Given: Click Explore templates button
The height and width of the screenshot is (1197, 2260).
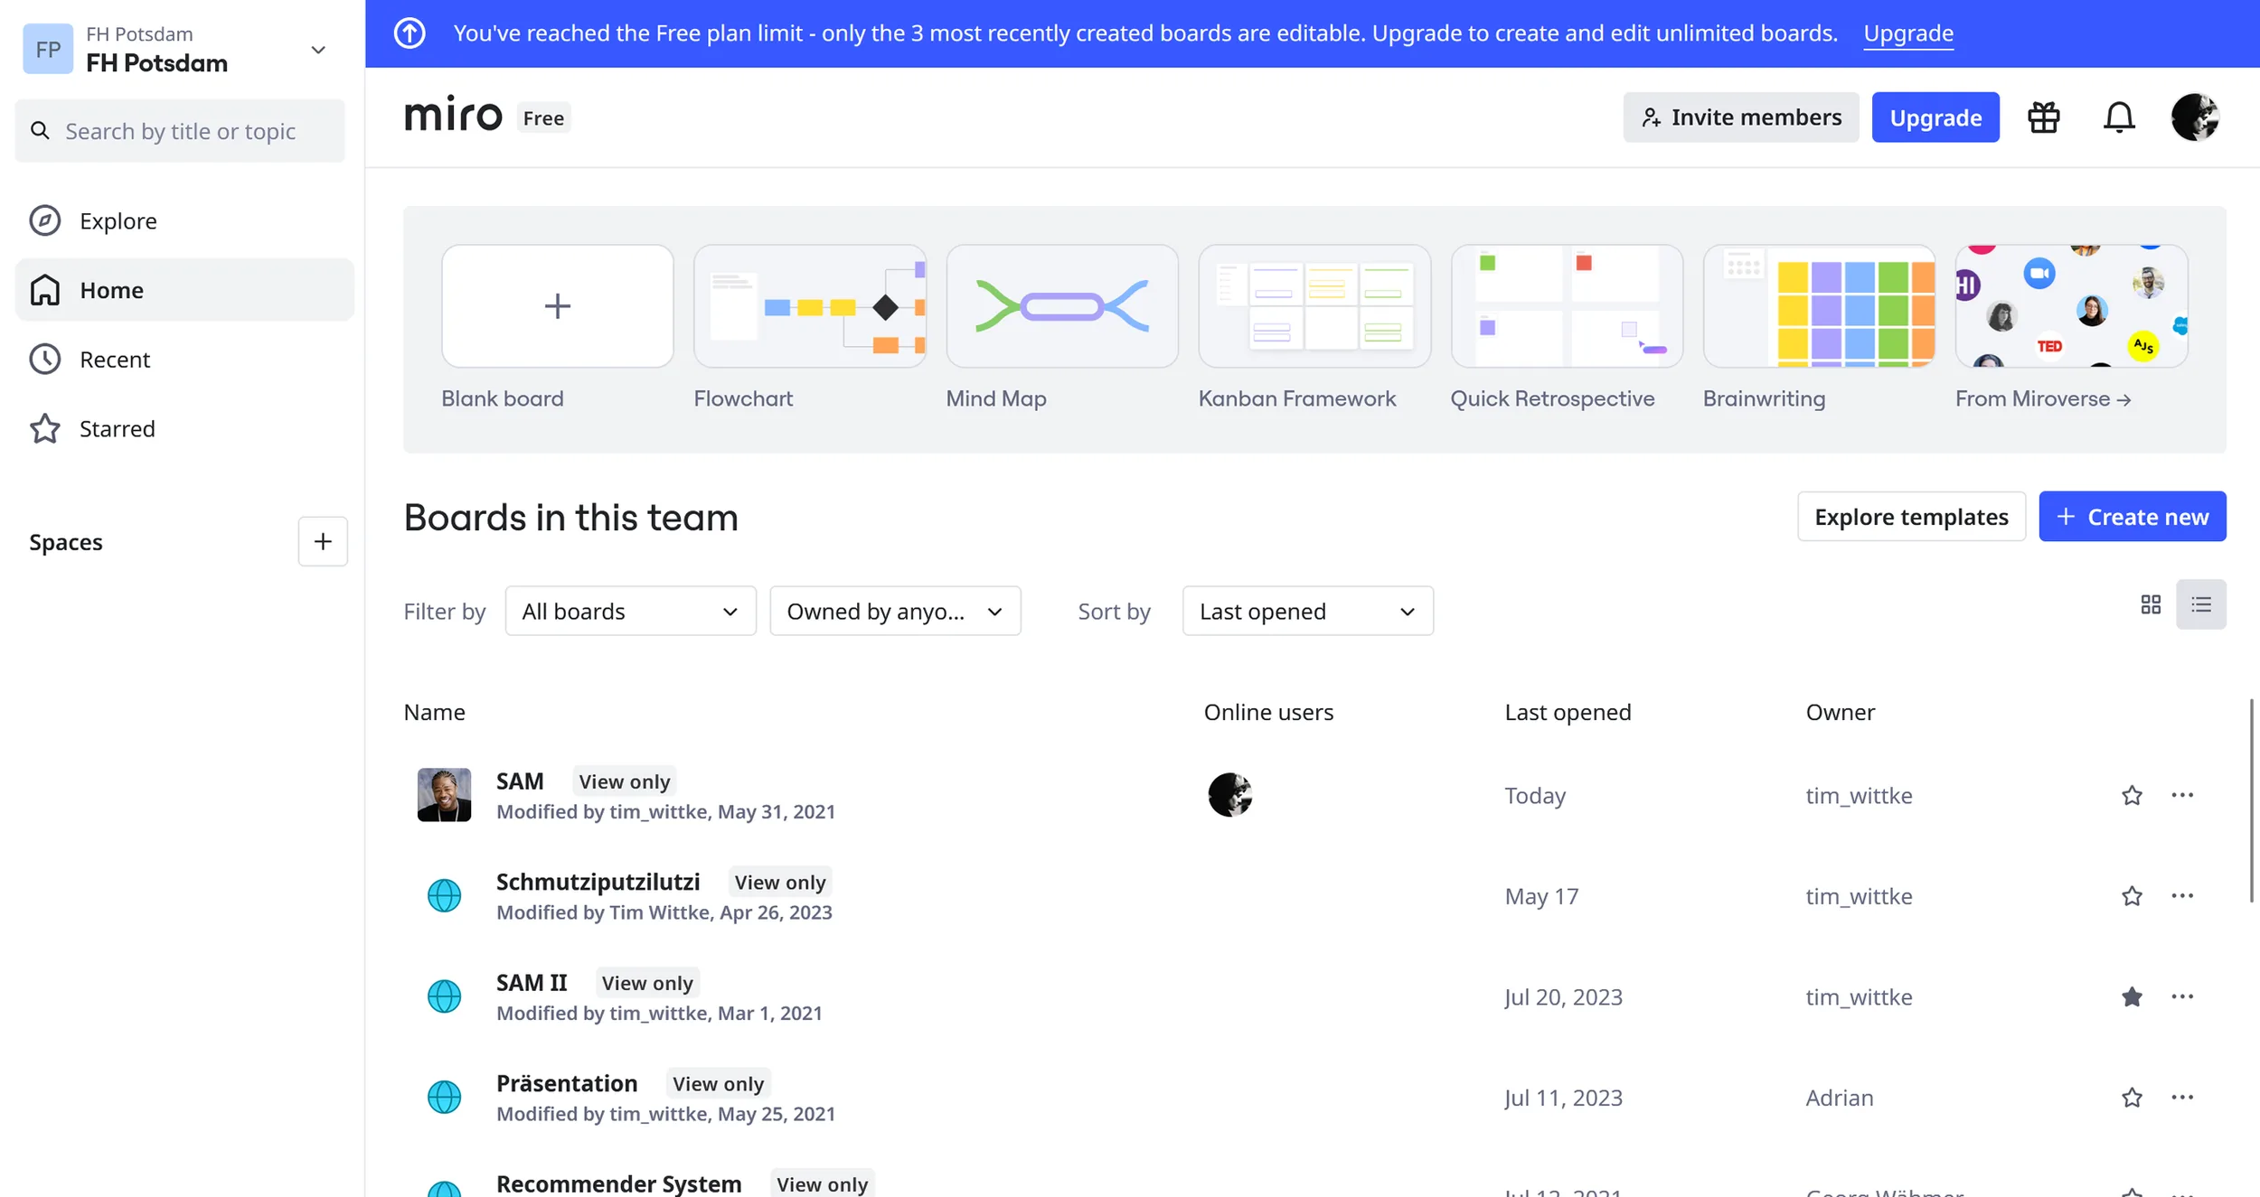Looking at the screenshot, I should 1911,517.
